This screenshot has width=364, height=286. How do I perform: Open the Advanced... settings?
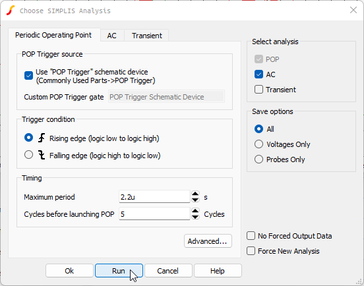click(208, 241)
